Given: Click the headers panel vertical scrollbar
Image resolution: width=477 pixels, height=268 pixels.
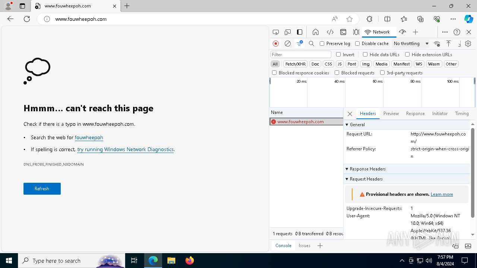Looking at the screenshot, I should pos(473,172).
